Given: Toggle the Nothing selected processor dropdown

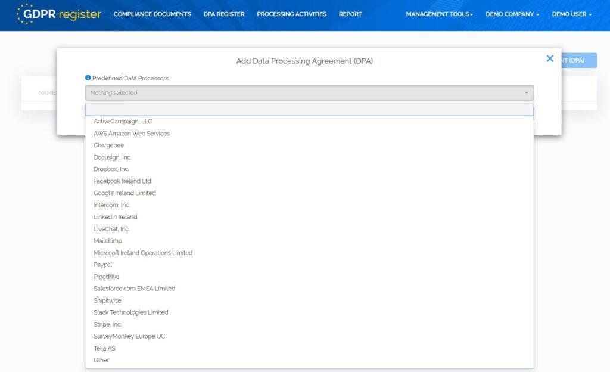Looking at the screenshot, I should (309, 92).
